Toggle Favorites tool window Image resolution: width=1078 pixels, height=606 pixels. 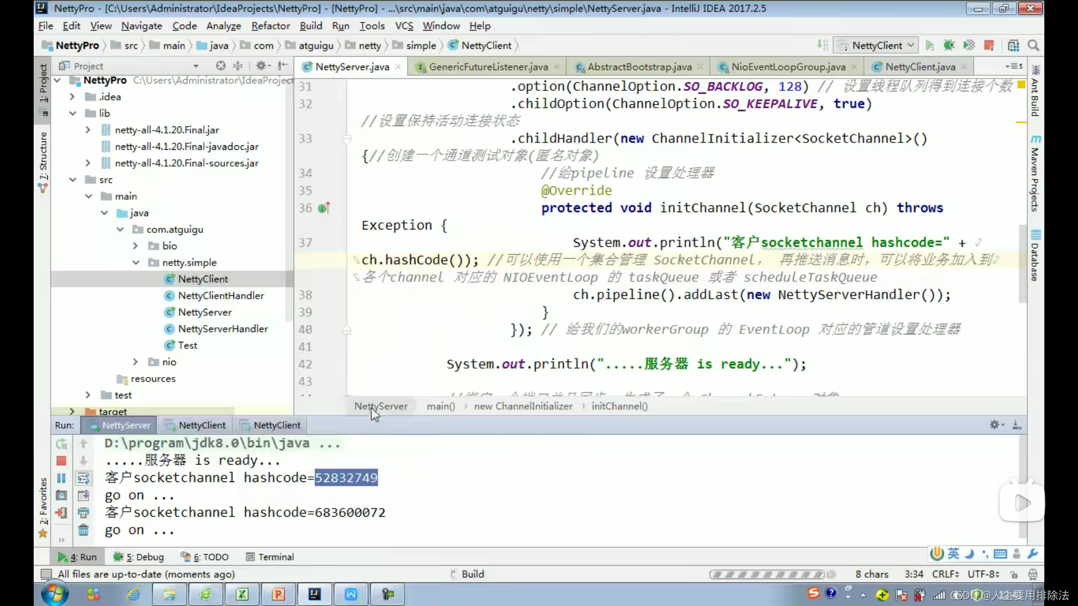click(43, 507)
